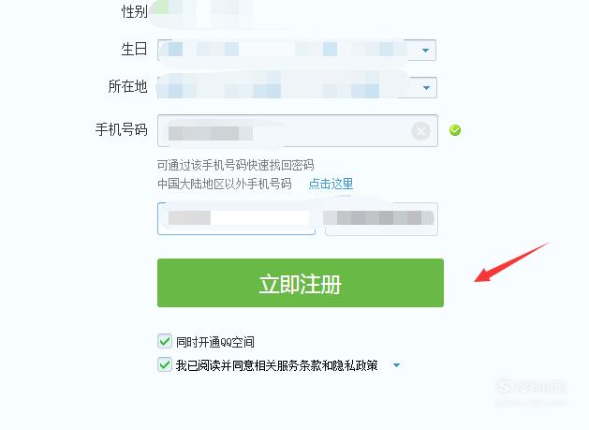Expand the service terms arrow
Viewport: 589px width, 430px height.
[396, 365]
